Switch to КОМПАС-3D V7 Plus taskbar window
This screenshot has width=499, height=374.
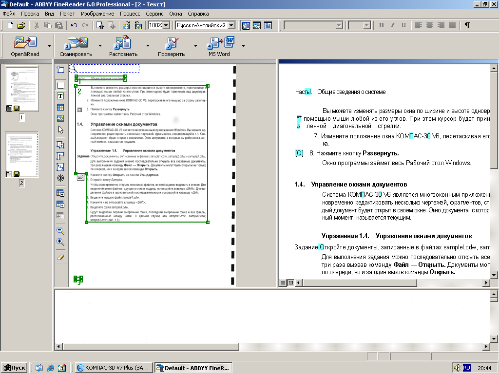114,368
